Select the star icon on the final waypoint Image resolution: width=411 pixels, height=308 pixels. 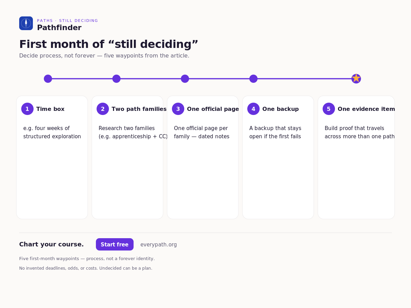356,78
